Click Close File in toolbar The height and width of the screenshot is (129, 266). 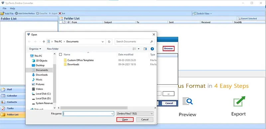pyautogui.click(x=42, y=13)
